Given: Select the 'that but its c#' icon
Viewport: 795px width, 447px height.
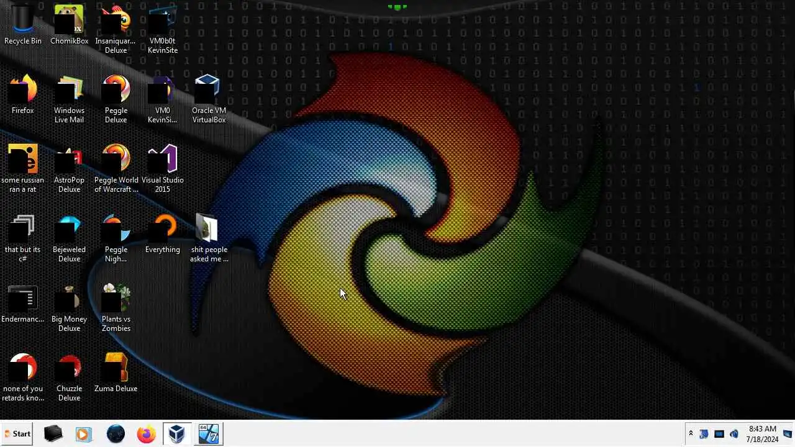Looking at the screenshot, I should point(23,238).
